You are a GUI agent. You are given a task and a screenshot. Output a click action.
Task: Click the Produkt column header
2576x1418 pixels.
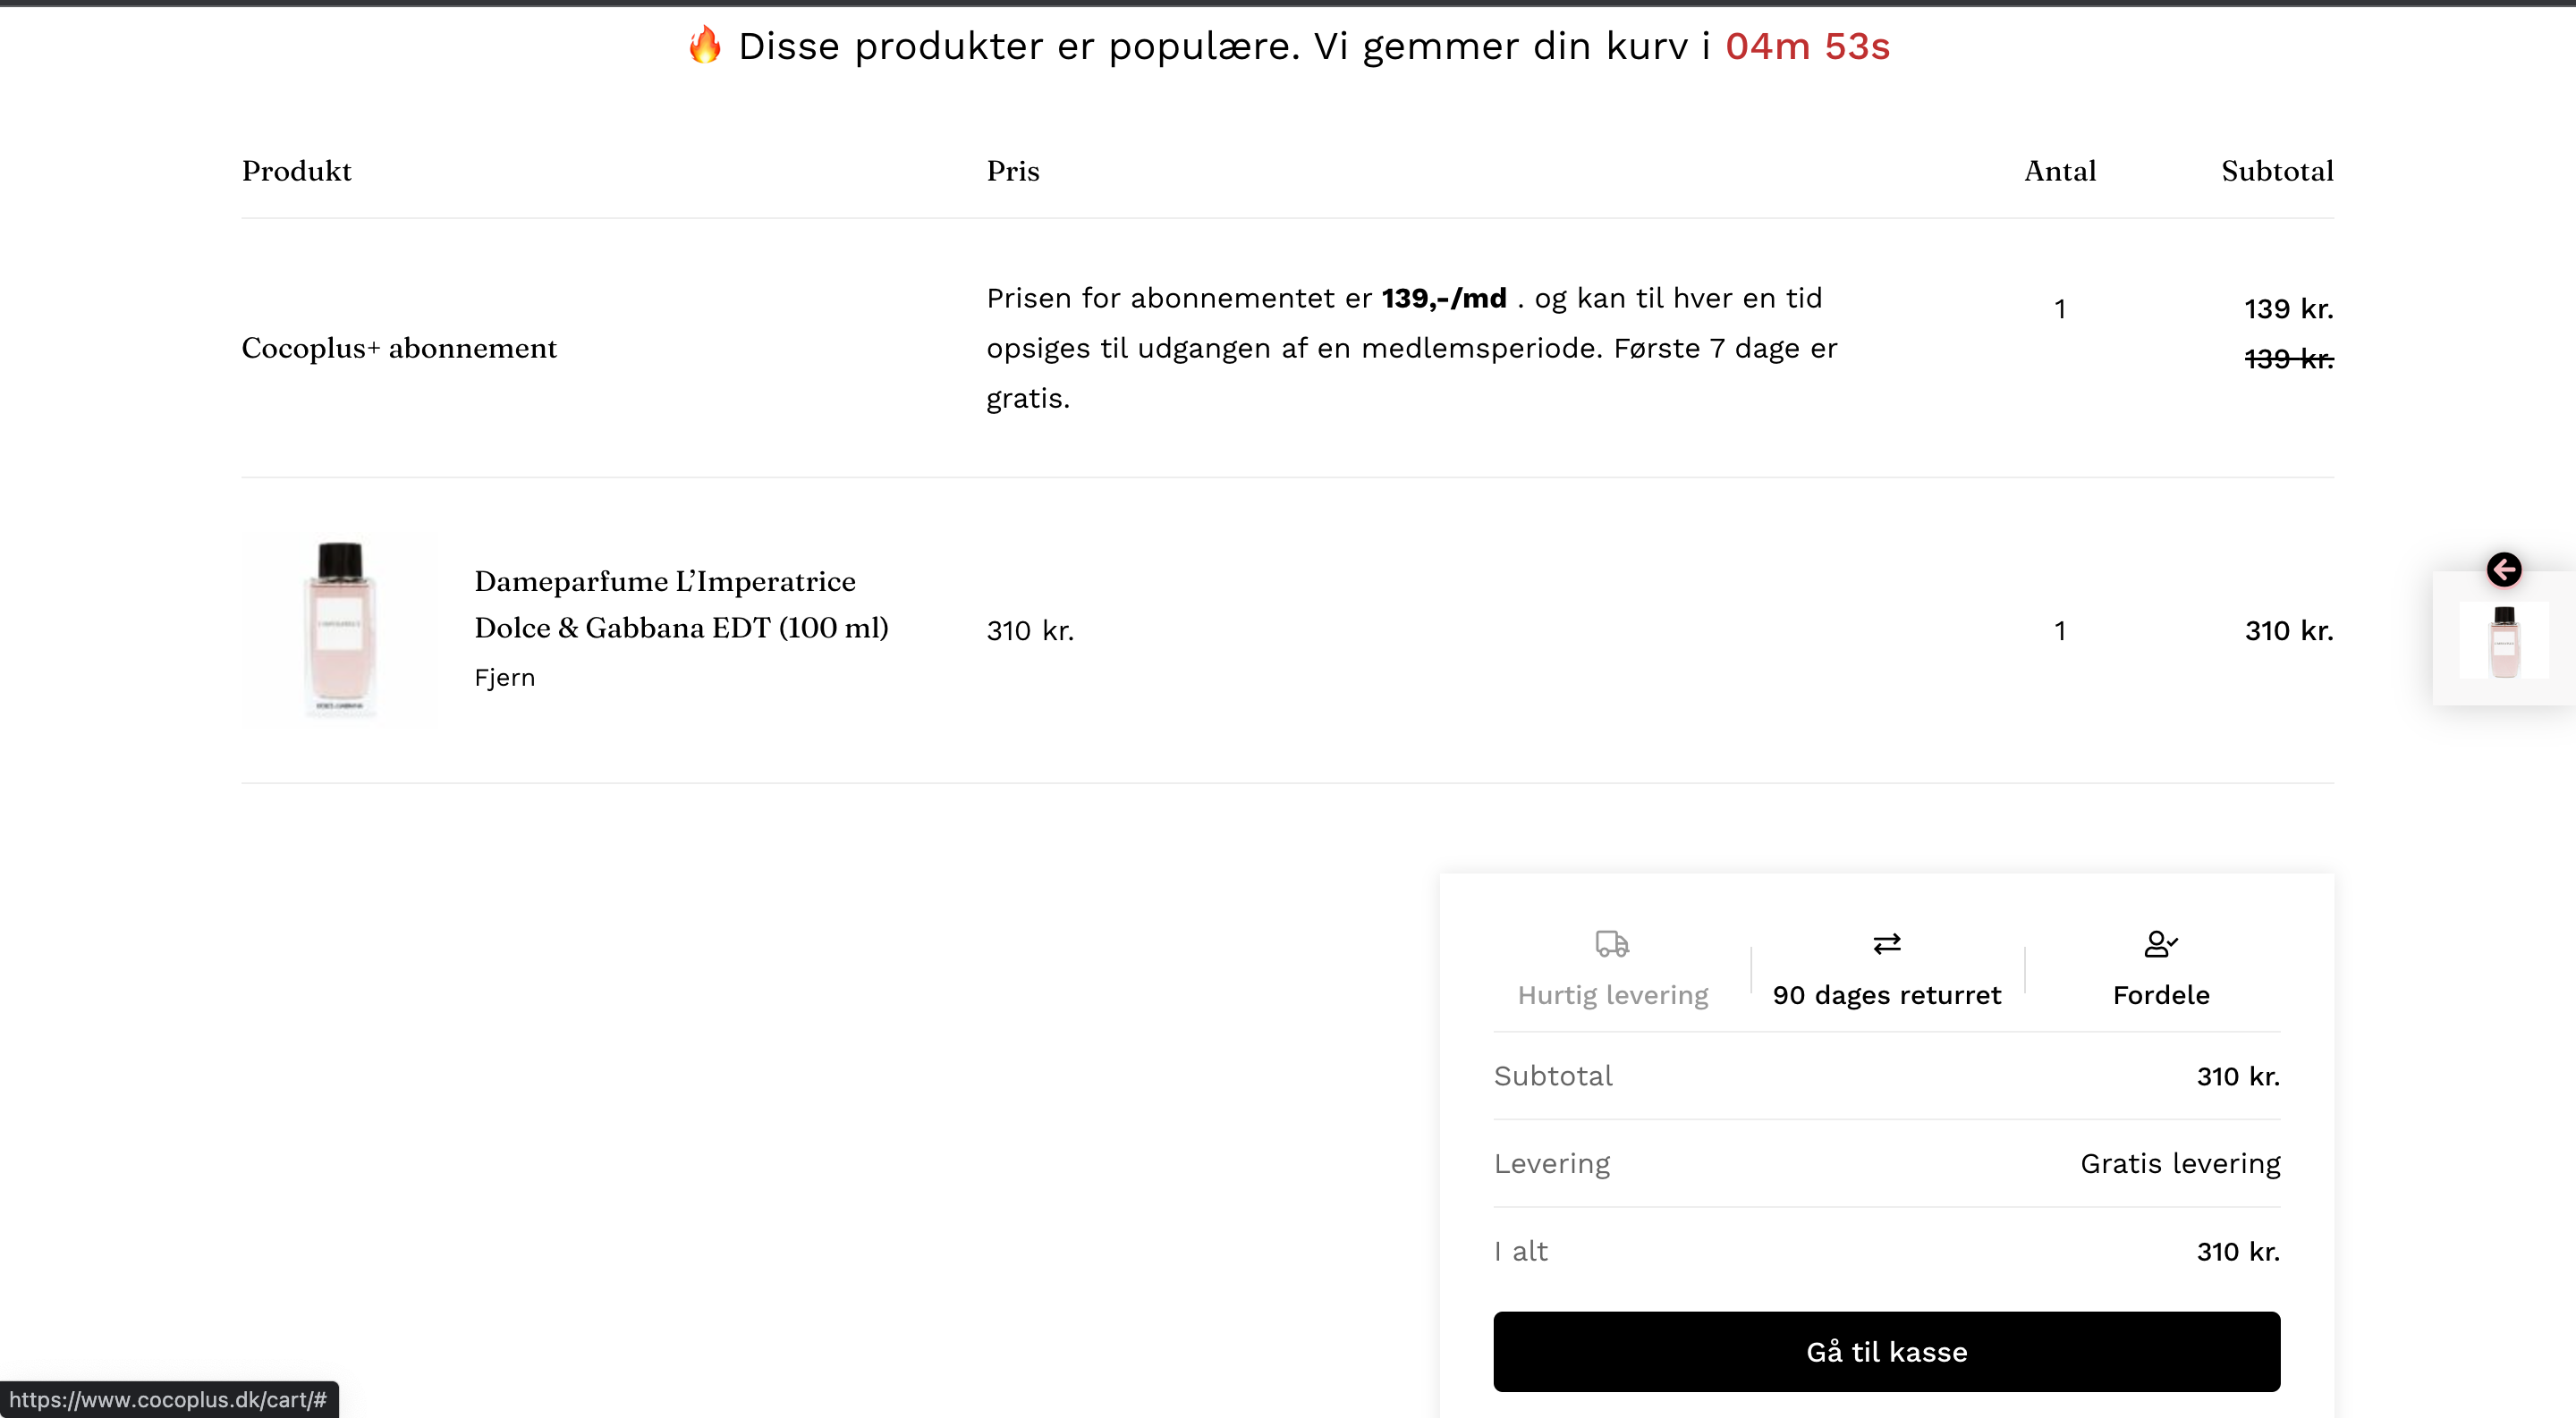pyautogui.click(x=296, y=171)
